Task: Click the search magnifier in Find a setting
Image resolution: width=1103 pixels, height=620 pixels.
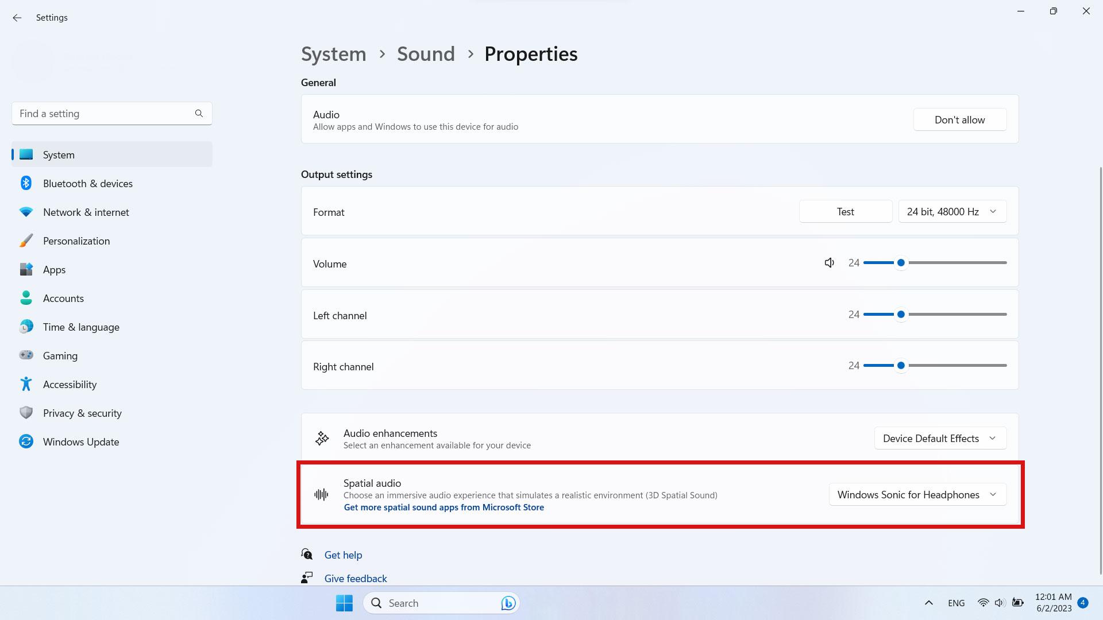Action: pyautogui.click(x=199, y=114)
